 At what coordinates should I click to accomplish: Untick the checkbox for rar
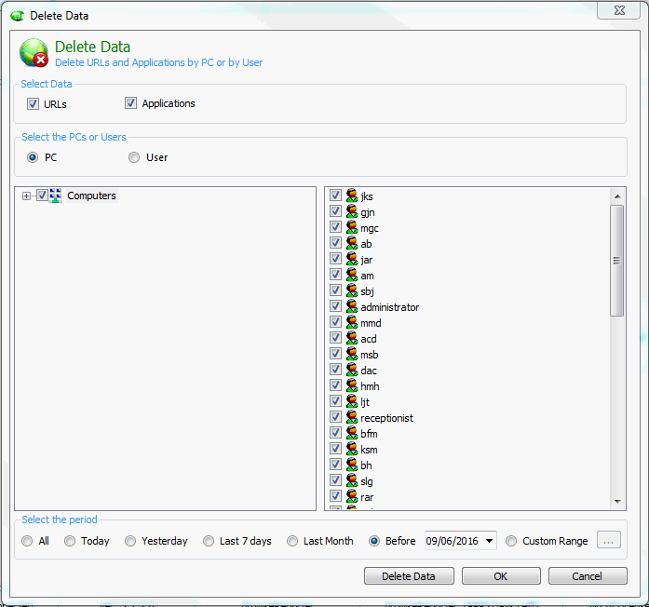335,495
